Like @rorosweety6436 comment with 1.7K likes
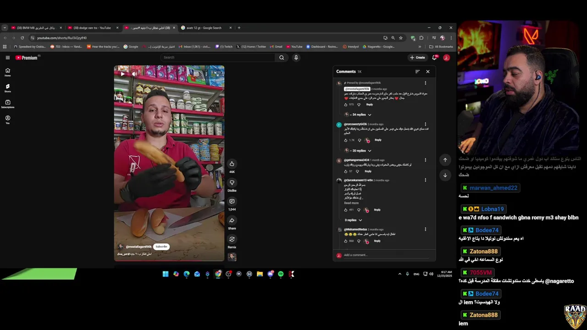 coord(346,140)
